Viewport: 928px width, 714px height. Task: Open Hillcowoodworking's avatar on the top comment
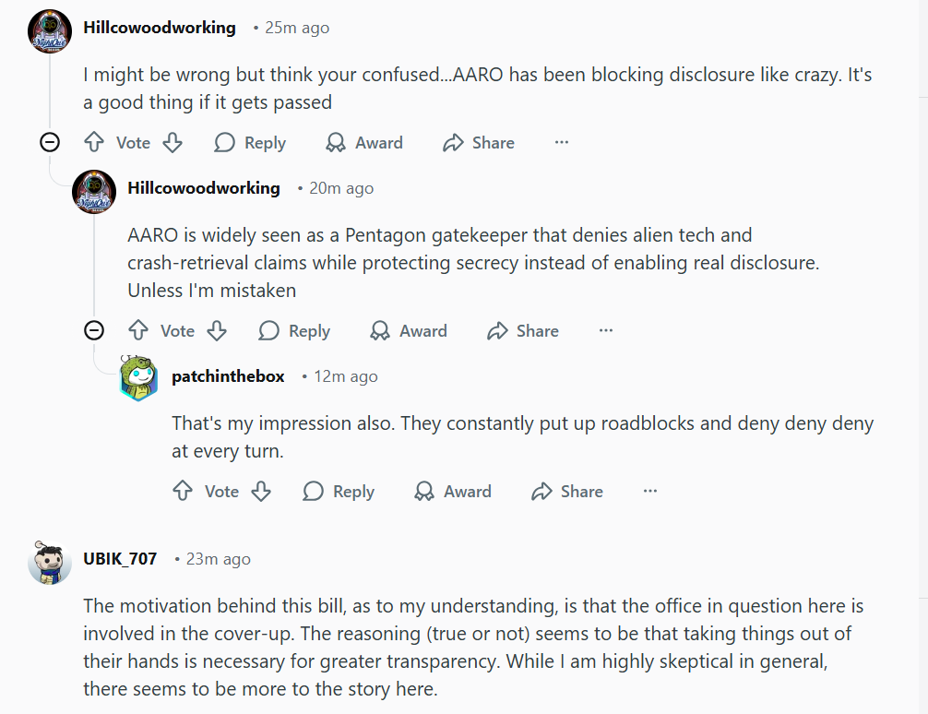point(51,32)
